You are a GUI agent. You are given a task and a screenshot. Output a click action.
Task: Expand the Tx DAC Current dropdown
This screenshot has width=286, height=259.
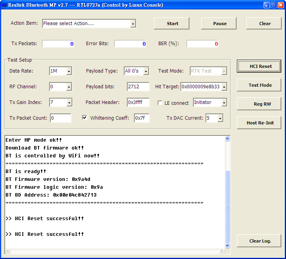click(220, 118)
